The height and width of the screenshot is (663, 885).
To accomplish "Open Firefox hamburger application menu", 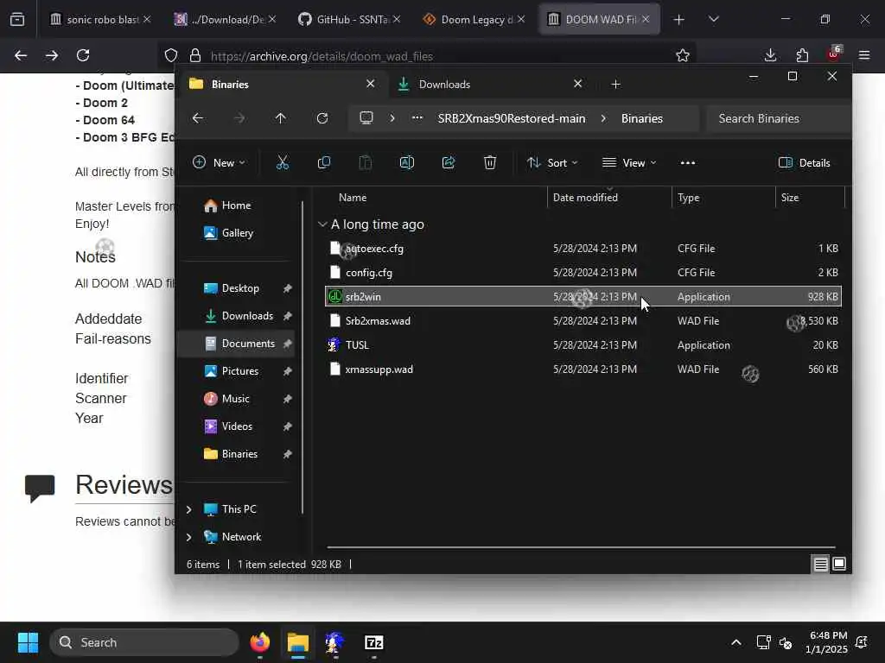I will coord(864,55).
